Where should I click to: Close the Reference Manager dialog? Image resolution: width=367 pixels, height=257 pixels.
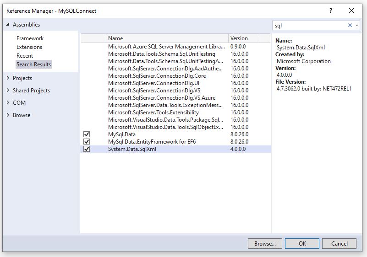(x=351, y=11)
